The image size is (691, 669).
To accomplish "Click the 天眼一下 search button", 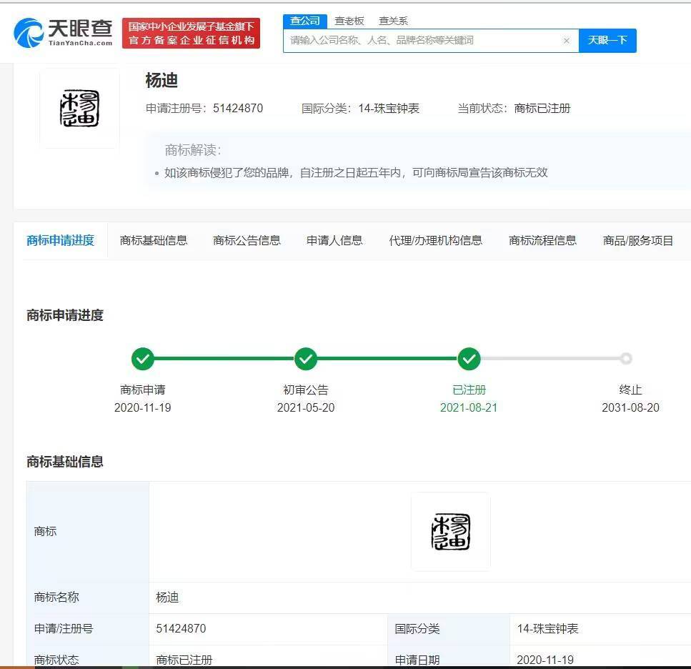I will click(x=607, y=41).
